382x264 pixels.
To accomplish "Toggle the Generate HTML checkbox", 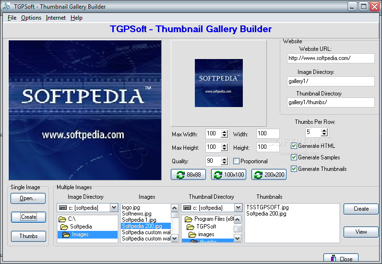I will [x=294, y=146].
